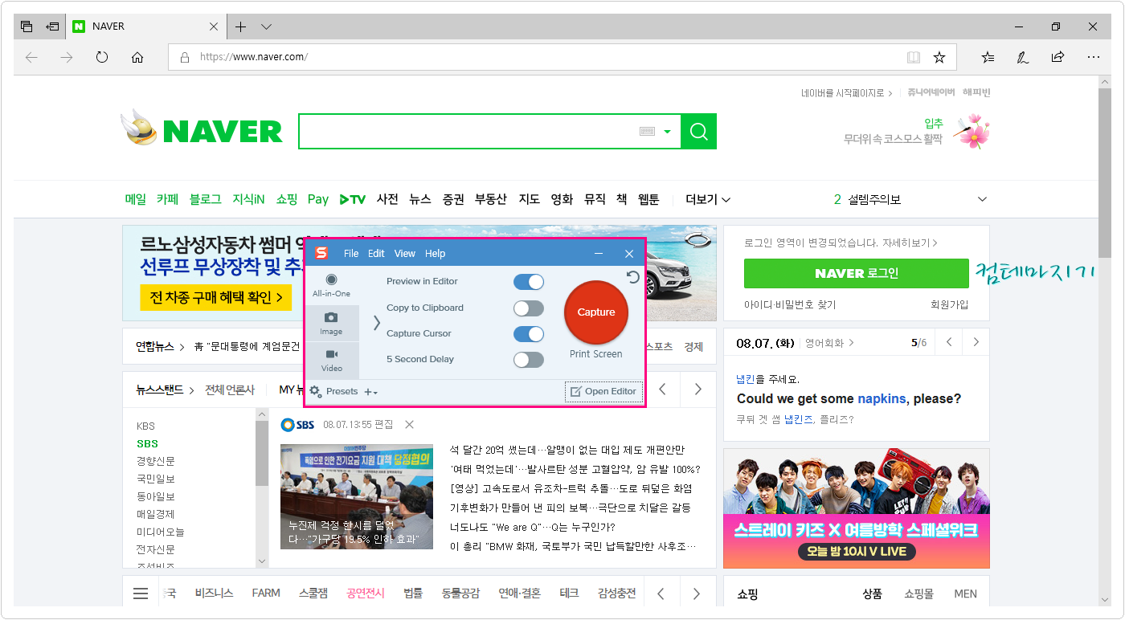The height and width of the screenshot is (620, 1125).
Task: Add page to favorites star icon
Action: pyautogui.click(x=939, y=57)
